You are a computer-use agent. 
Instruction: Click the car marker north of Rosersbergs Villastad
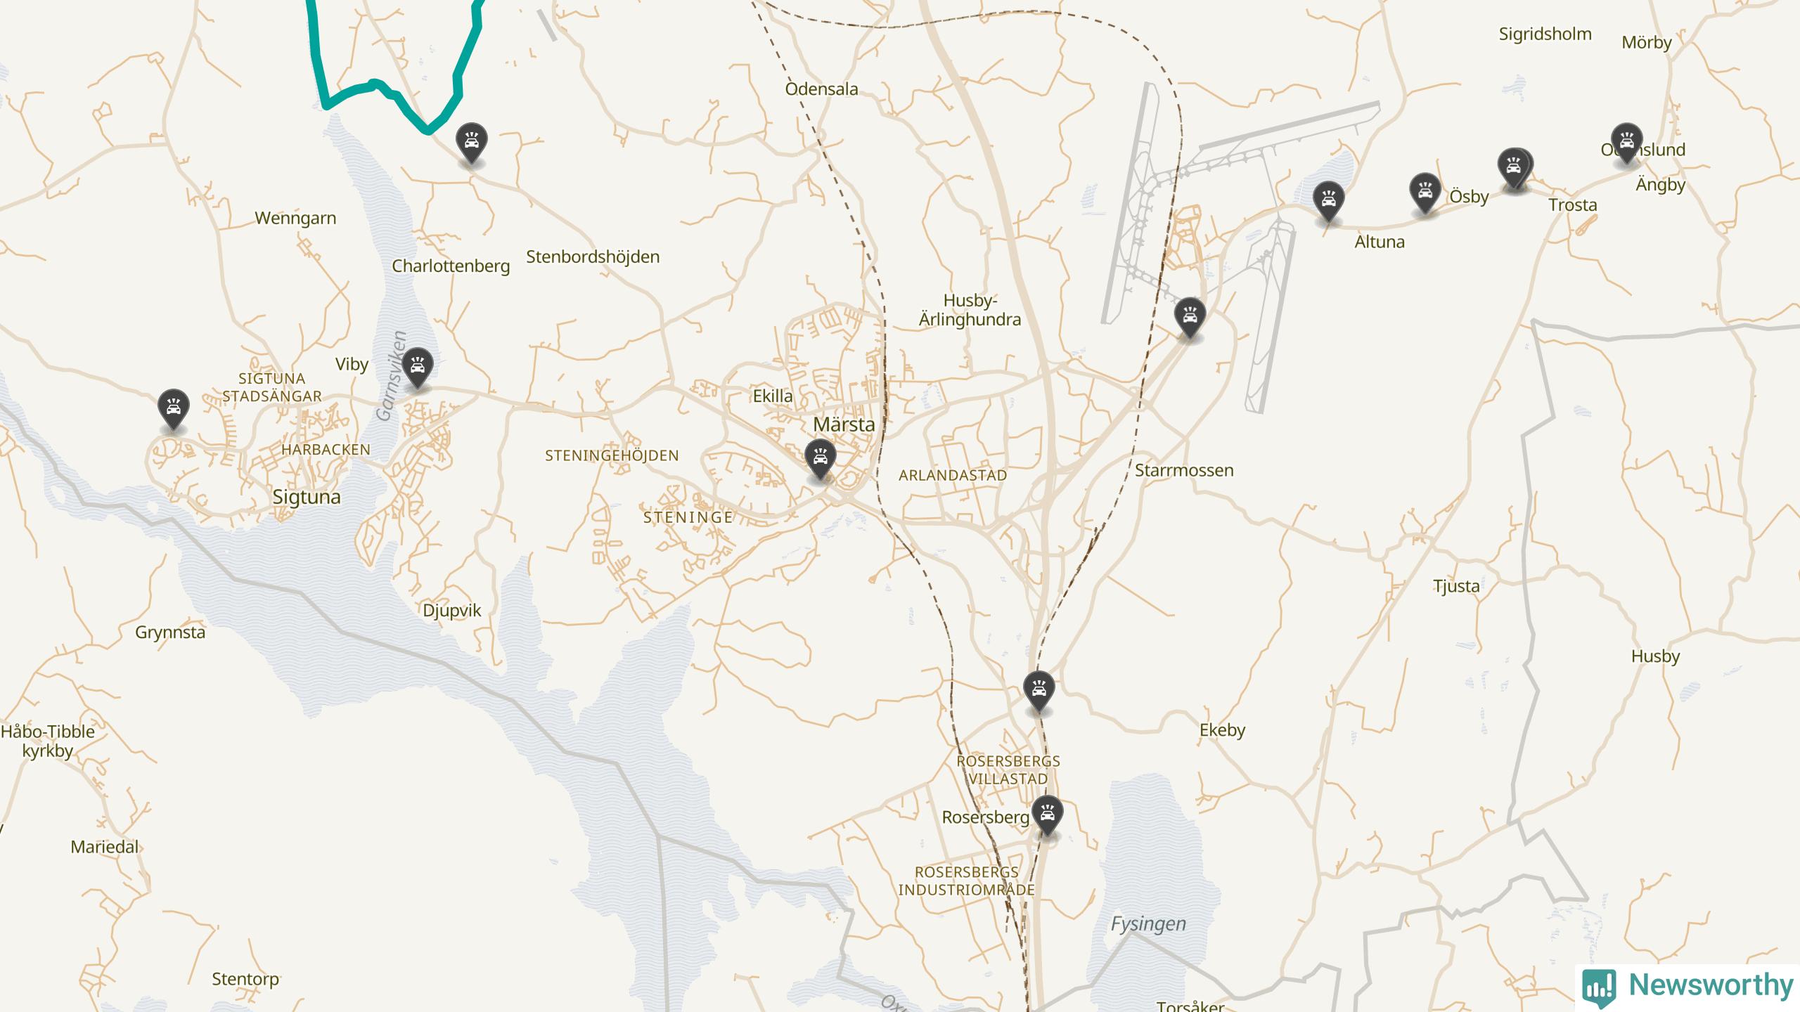coord(1039,691)
